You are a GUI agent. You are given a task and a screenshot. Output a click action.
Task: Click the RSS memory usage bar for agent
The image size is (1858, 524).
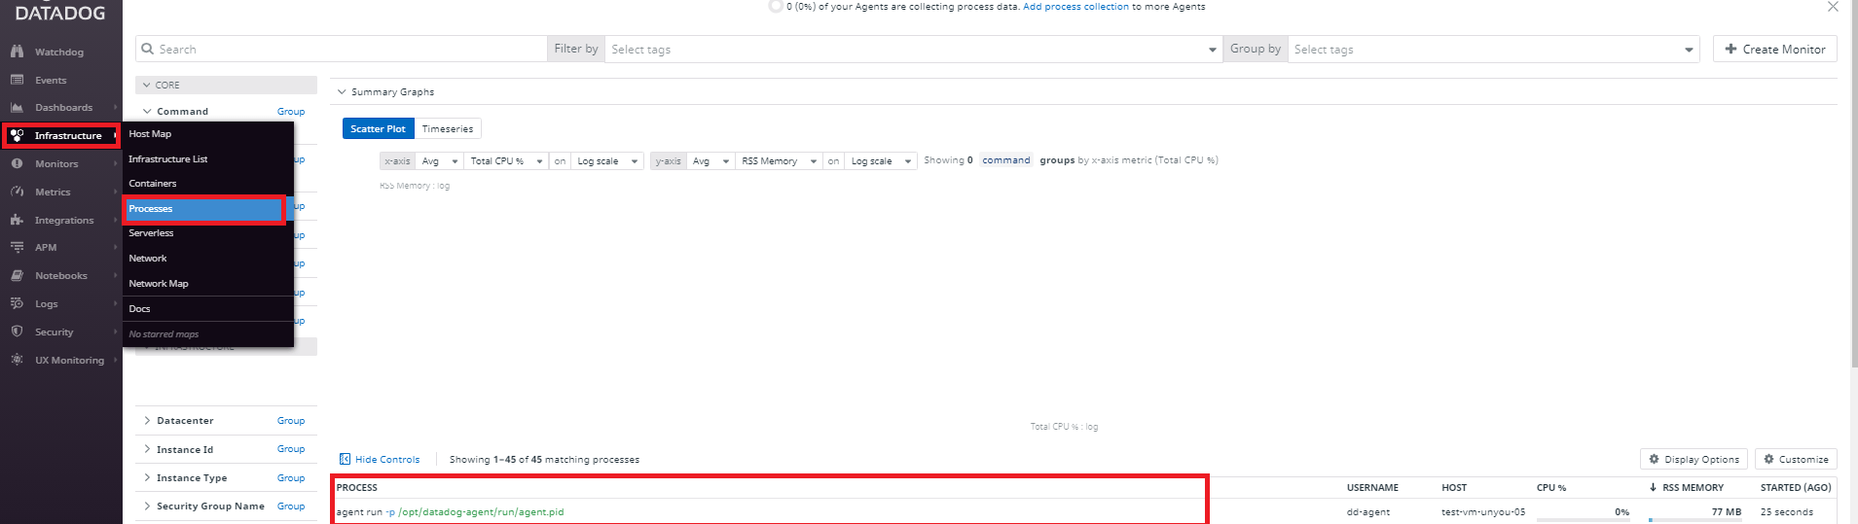point(1694,520)
